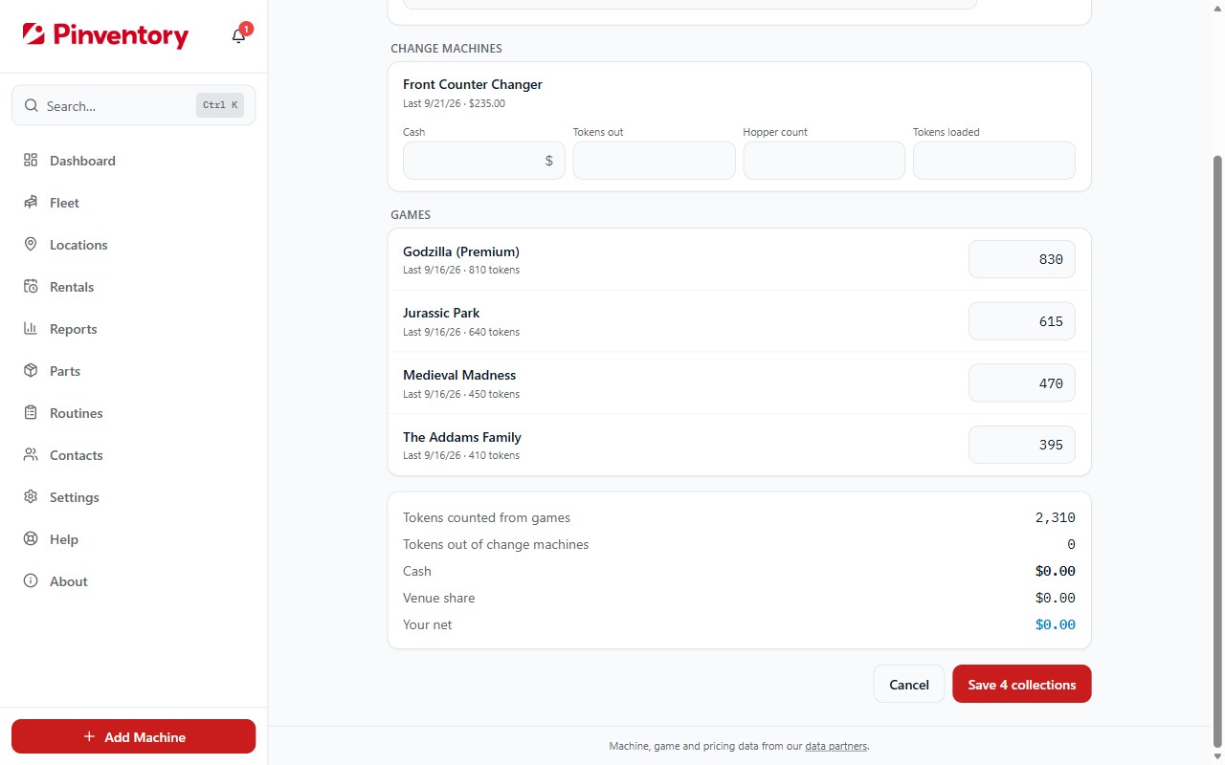This screenshot has height=765, width=1225.
Task: Click the Last 9/16/26 · 810 tokens text
Action: coord(461,271)
